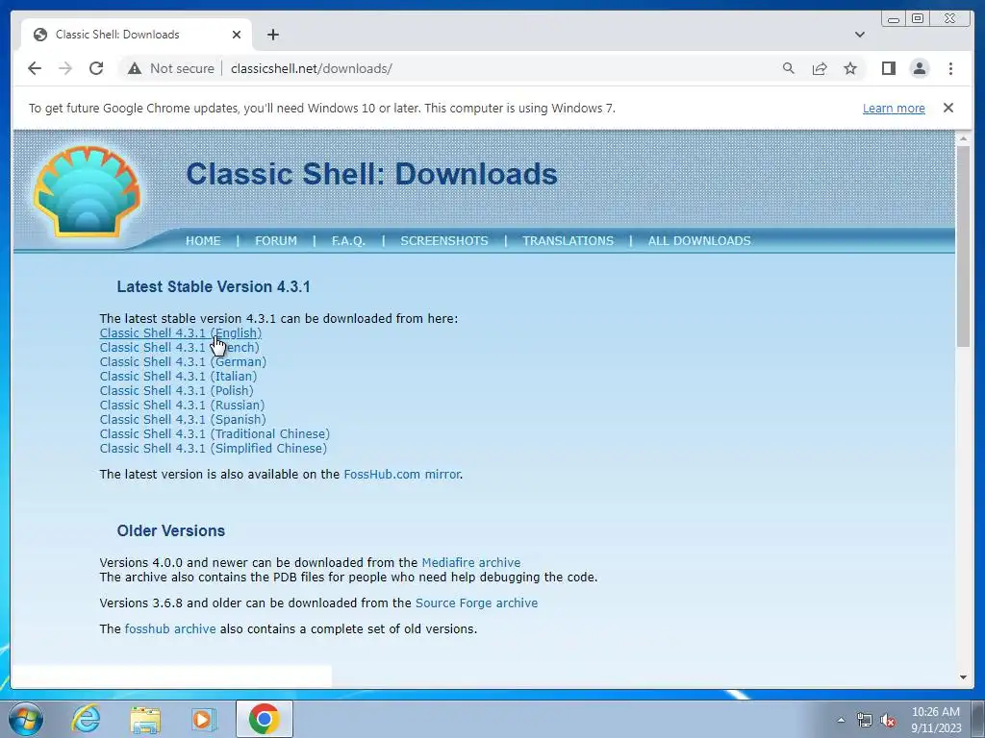The height and width of the screenshot is (738, 985).
Task: Show hidden system tray icons
Action: point(841,720)
